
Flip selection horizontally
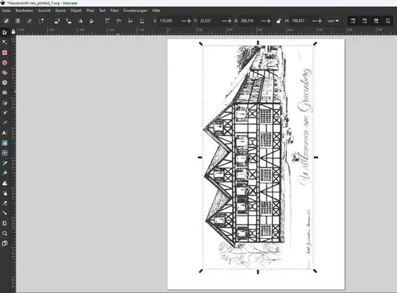[80, 21]
